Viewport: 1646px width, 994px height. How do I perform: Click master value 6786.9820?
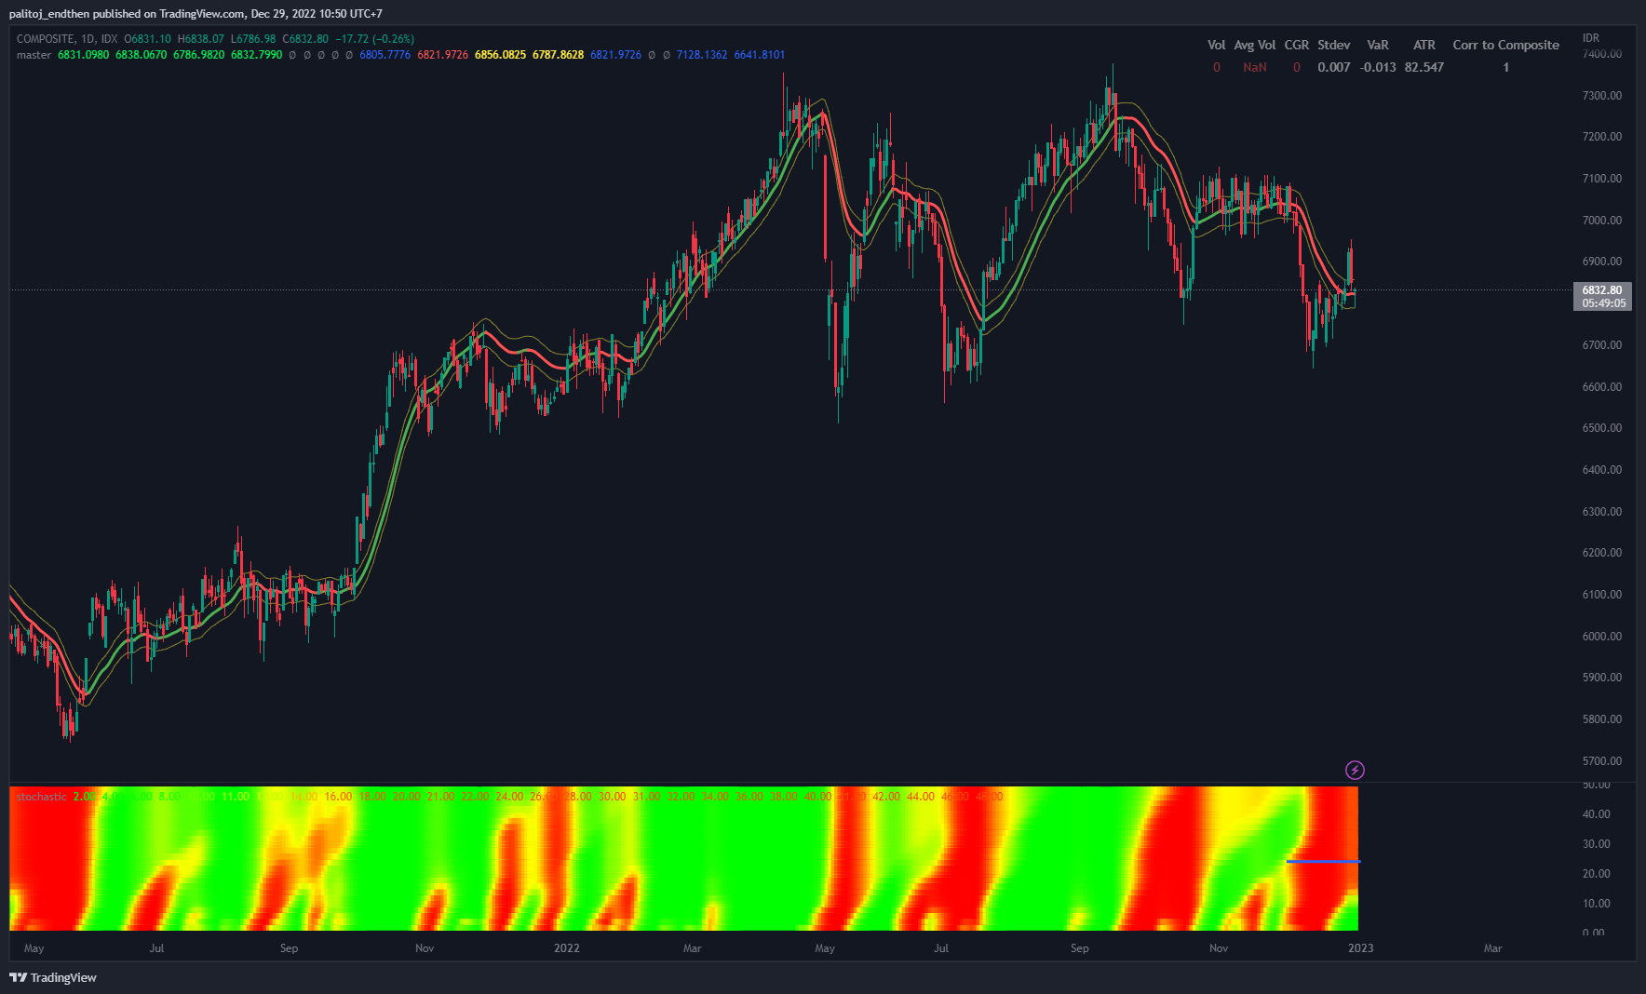coord(198,55)
